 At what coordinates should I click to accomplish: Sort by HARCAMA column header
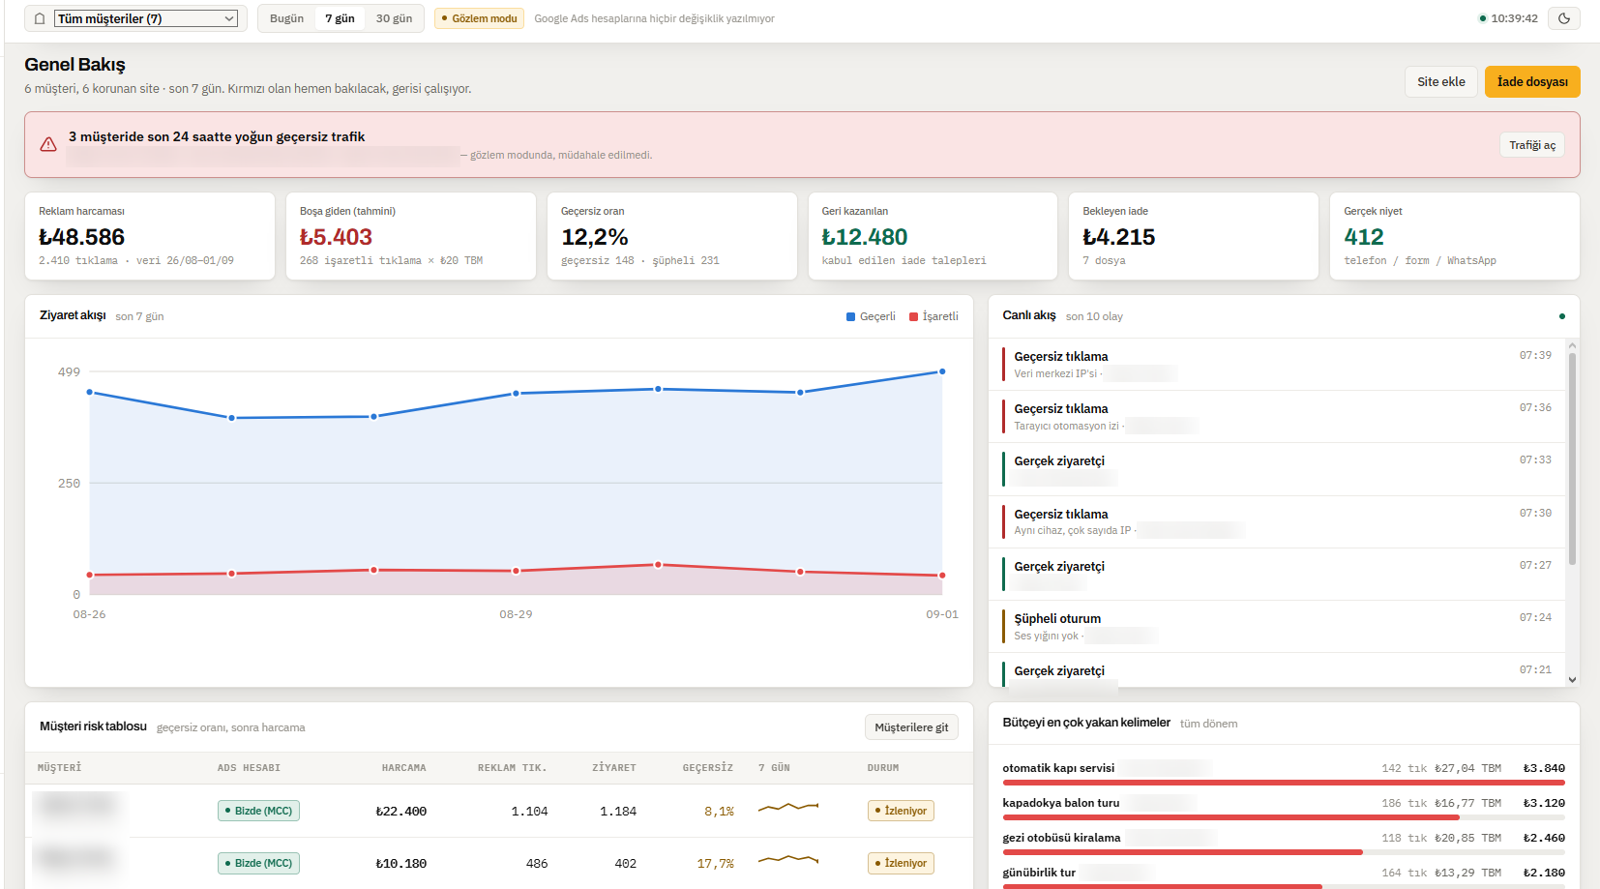click(x=403, y=768)
